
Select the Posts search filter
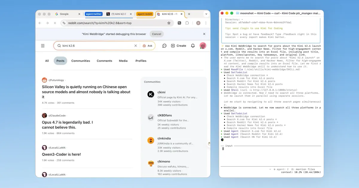pyautogui.click(x=60, y=61)
